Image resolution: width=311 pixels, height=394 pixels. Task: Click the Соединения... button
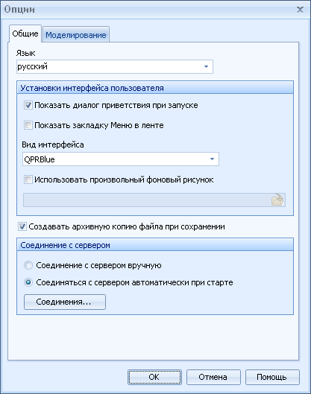(x=65, y=302)
